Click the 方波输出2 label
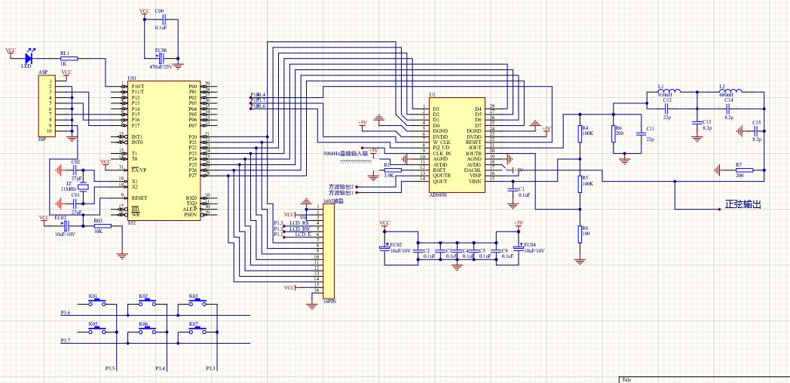This screenshot has height=383, width=790. (341, 186)
